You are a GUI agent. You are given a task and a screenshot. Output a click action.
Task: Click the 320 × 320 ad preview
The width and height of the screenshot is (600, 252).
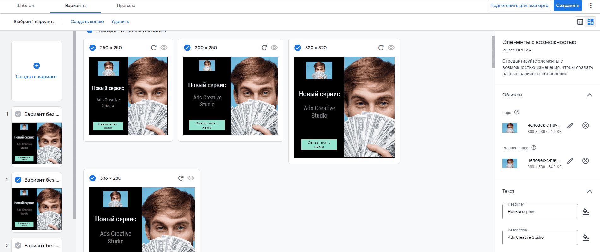(x=344, y=107)
